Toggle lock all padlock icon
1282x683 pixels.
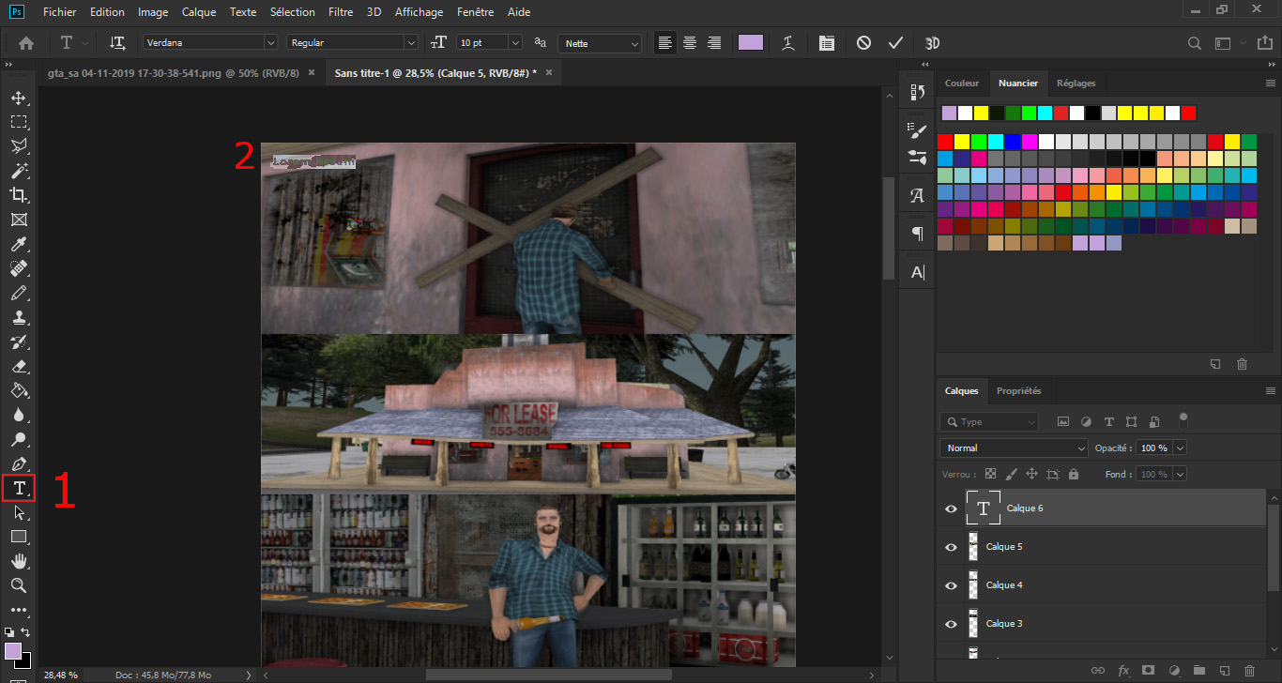tap(1074, 475)
